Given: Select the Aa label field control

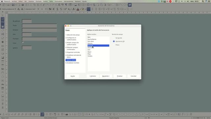Looking at the screenshot, I should click(x=3, y=85).
